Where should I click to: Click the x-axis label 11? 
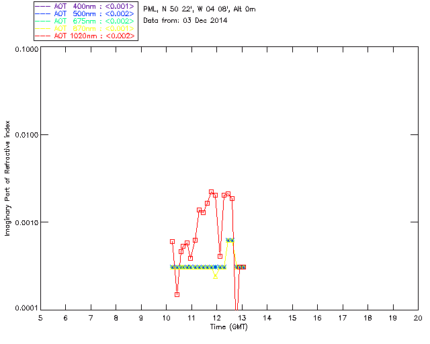coord(191,318)
